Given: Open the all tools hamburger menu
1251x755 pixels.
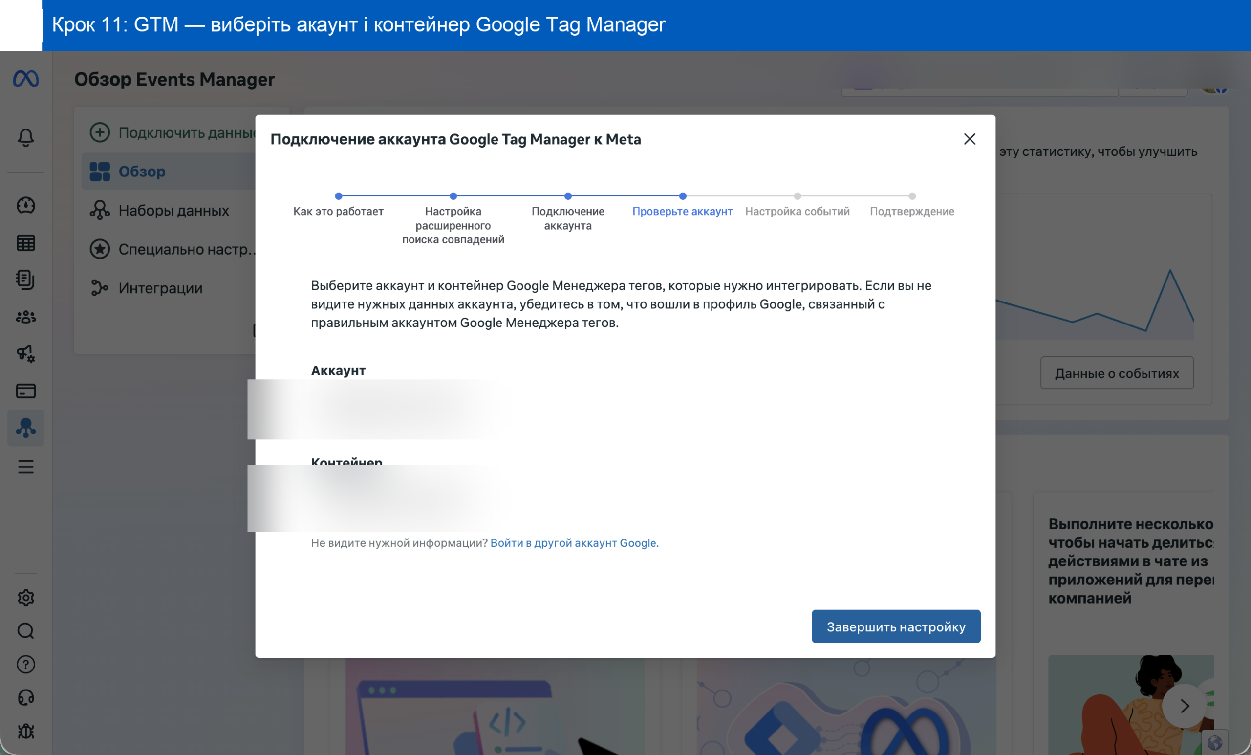Looking at the screenshot, I should [26, 467].
